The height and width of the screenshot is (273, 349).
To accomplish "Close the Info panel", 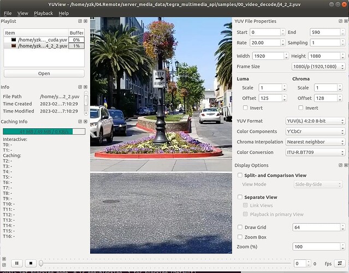I will click(x=85, y=87).
